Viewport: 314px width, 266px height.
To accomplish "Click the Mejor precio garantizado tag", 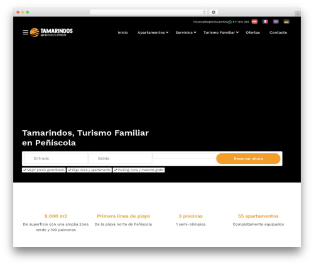I will pos(44,170).
